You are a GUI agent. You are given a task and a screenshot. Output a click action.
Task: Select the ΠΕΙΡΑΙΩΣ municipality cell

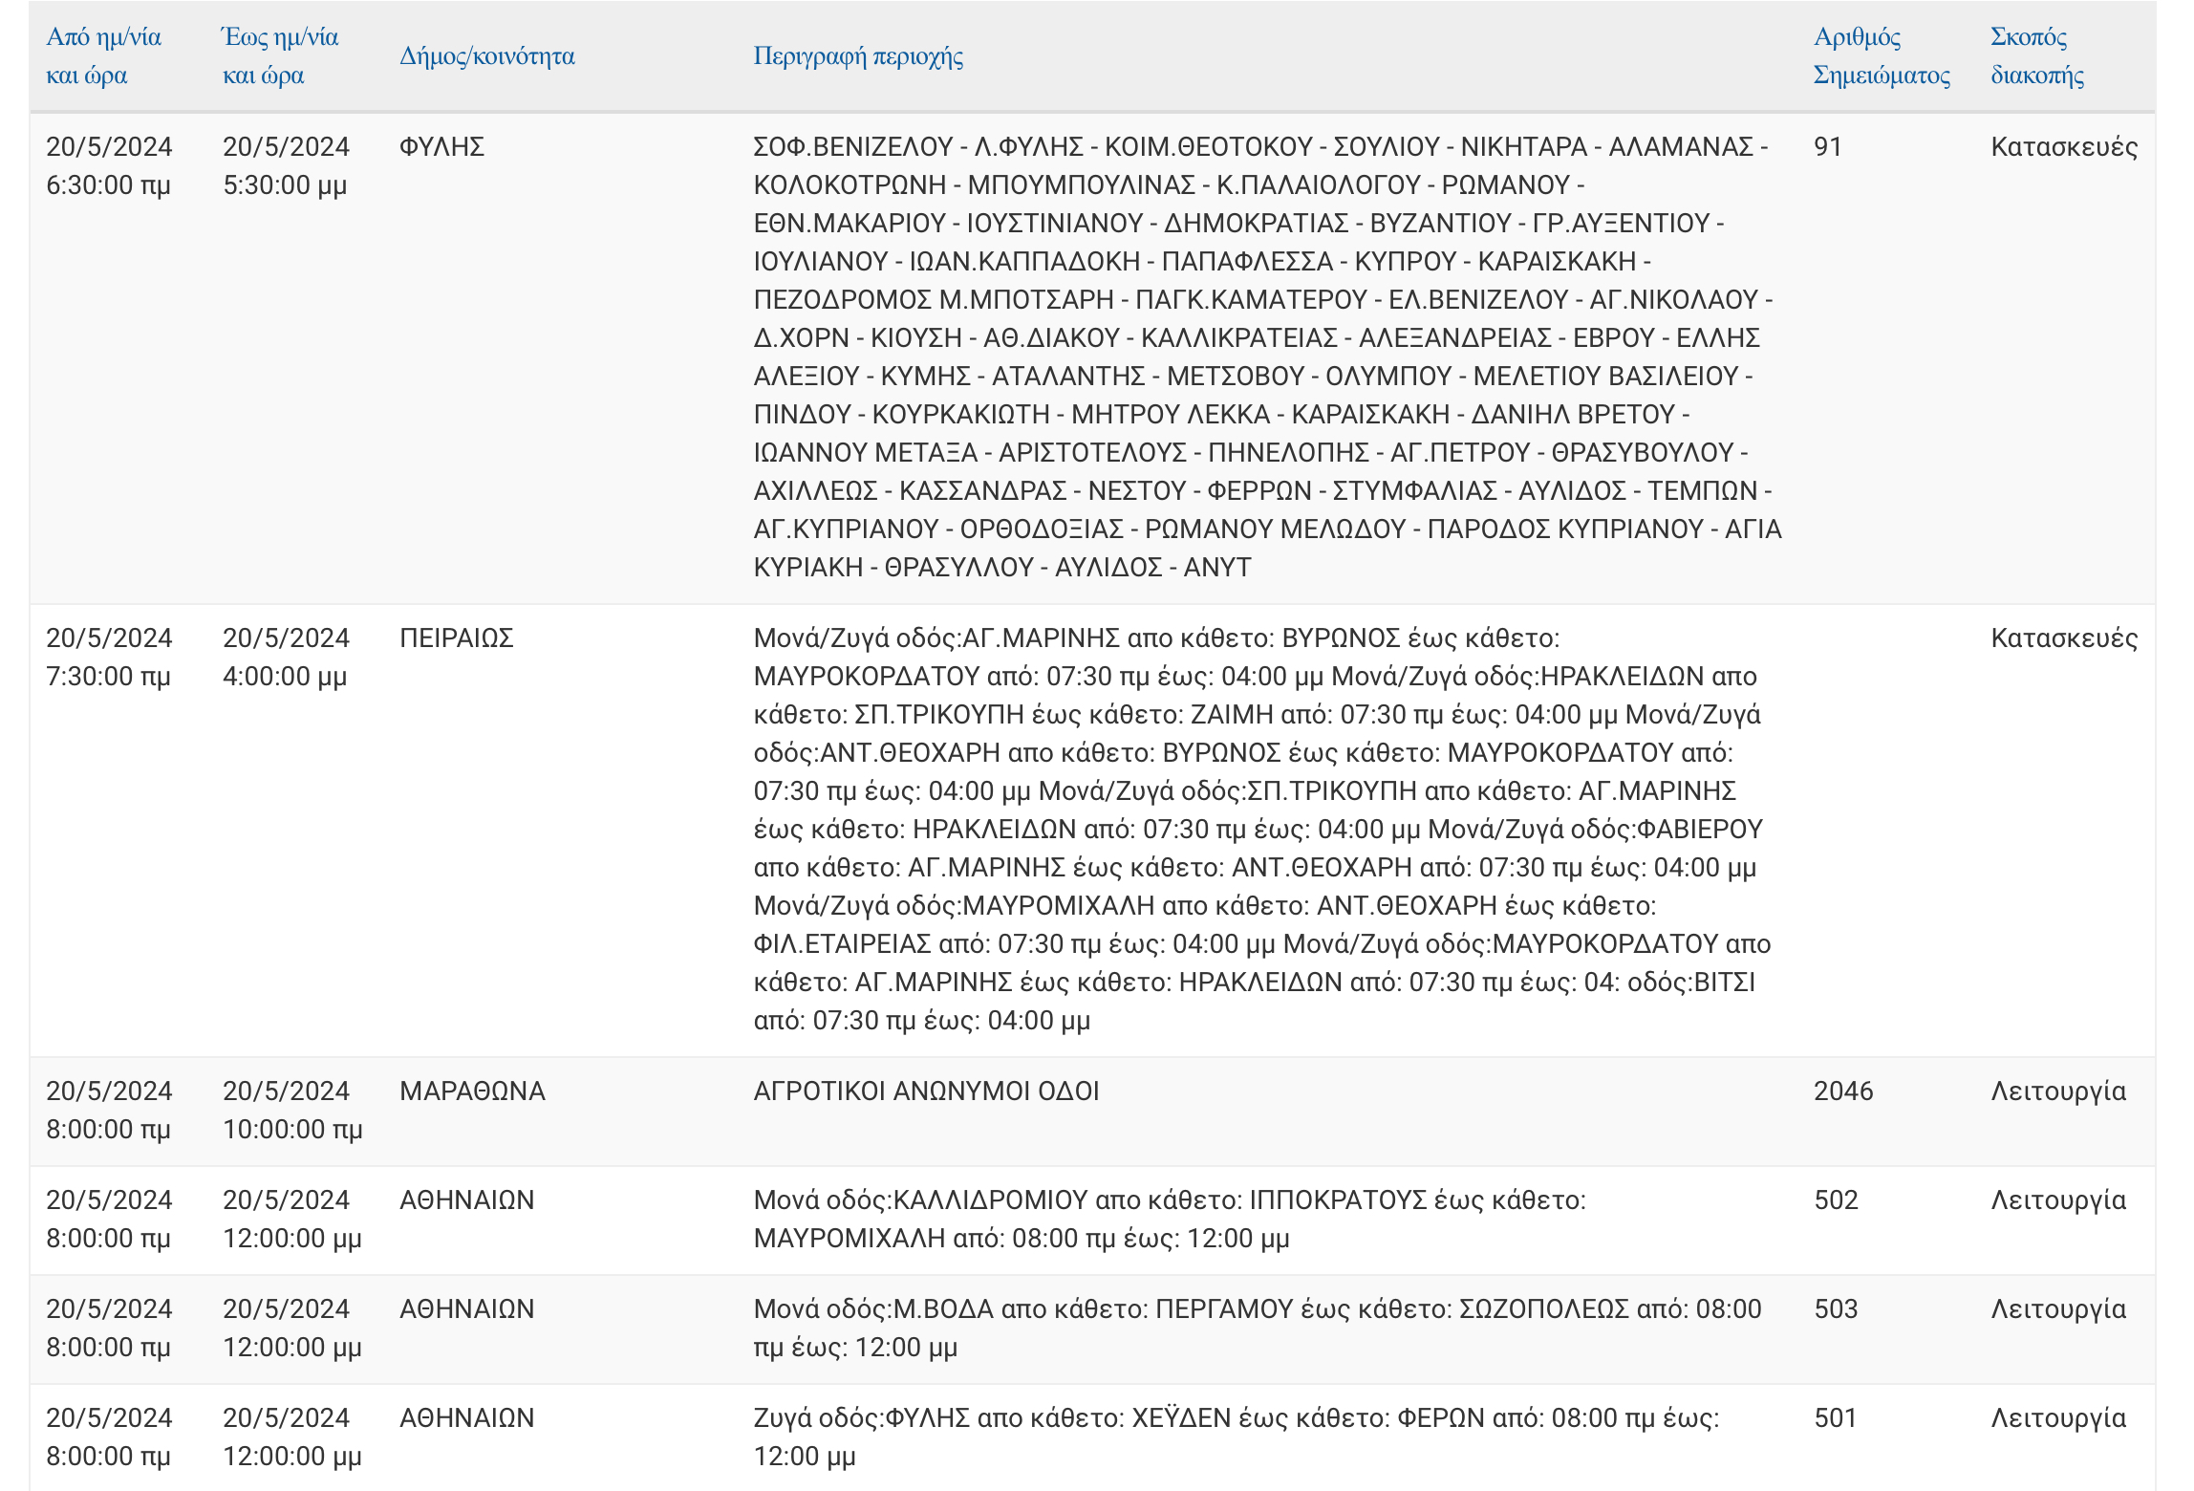tap(456, 638)
